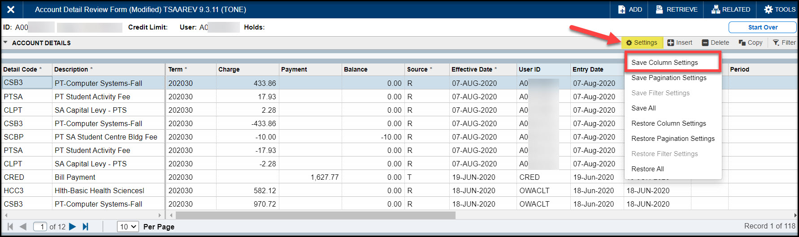Click the RETRIEVE icon in header

659,9
